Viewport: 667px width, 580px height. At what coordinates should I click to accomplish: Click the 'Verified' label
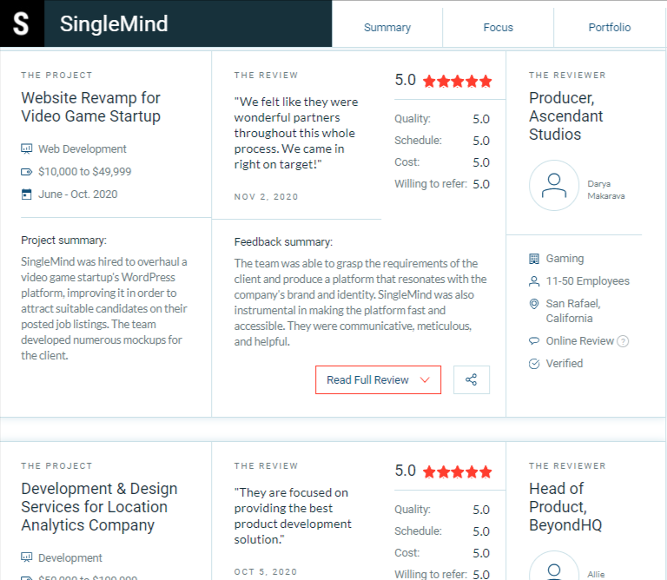coord(564,364)
